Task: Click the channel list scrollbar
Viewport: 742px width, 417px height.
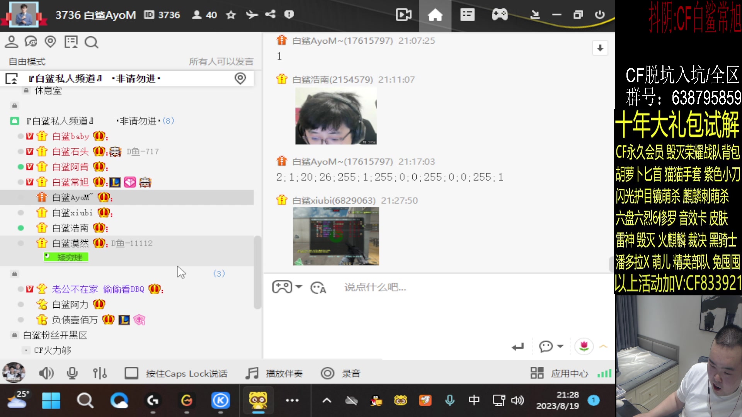Action: tap(257, 272)
